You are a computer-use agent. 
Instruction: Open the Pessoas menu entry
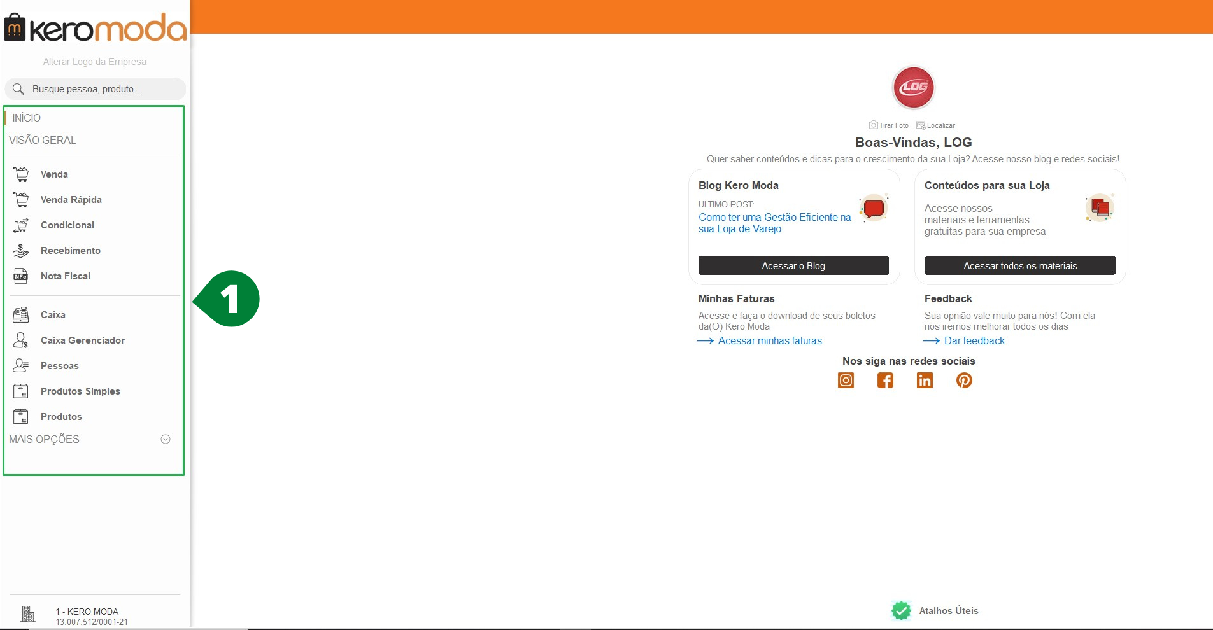[60, 366]
